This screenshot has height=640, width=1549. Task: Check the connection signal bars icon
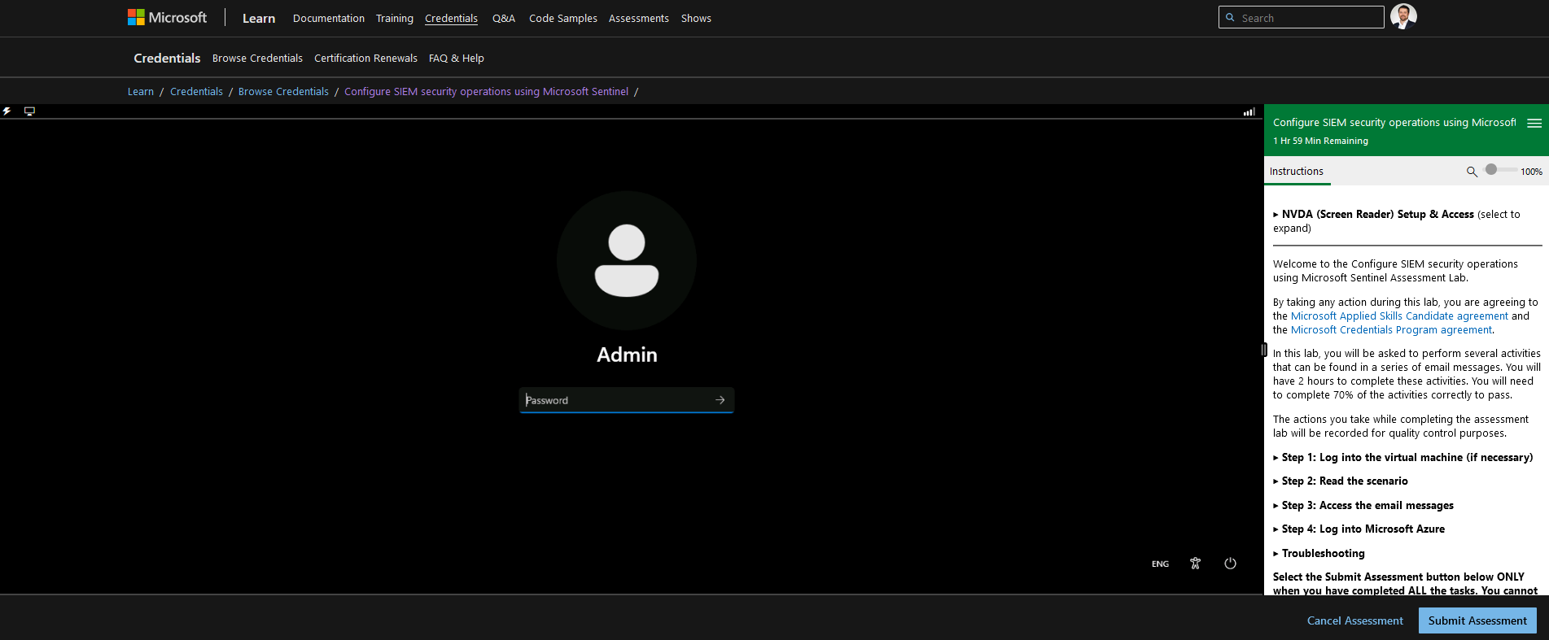pos(1249,112)
